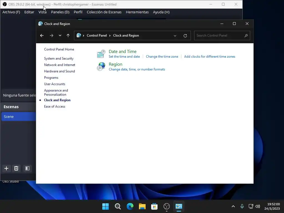Click Change date, time, or number formats
Image resolution: width=284 pixels, height=213 pixels.
tap(137, 69)
